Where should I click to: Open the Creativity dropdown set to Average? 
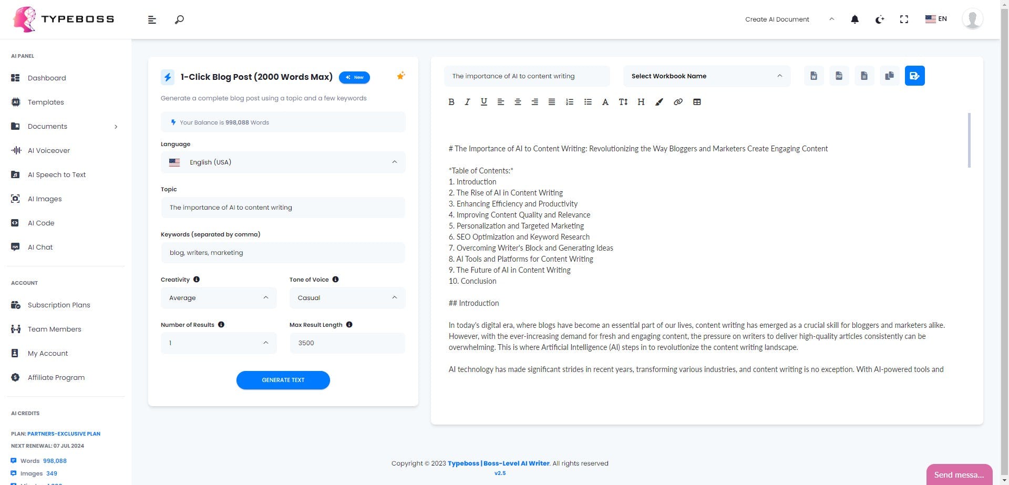(x=219, y=297)
